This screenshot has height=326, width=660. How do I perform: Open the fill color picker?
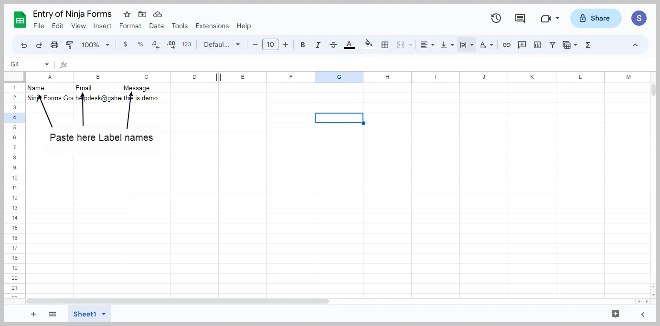369,45
